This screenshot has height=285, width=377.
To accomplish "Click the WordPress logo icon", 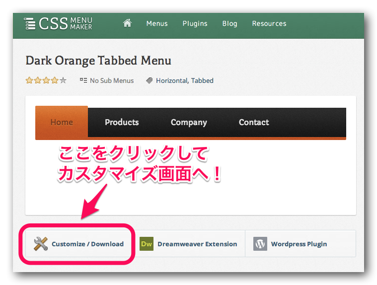I will (260, 244).
